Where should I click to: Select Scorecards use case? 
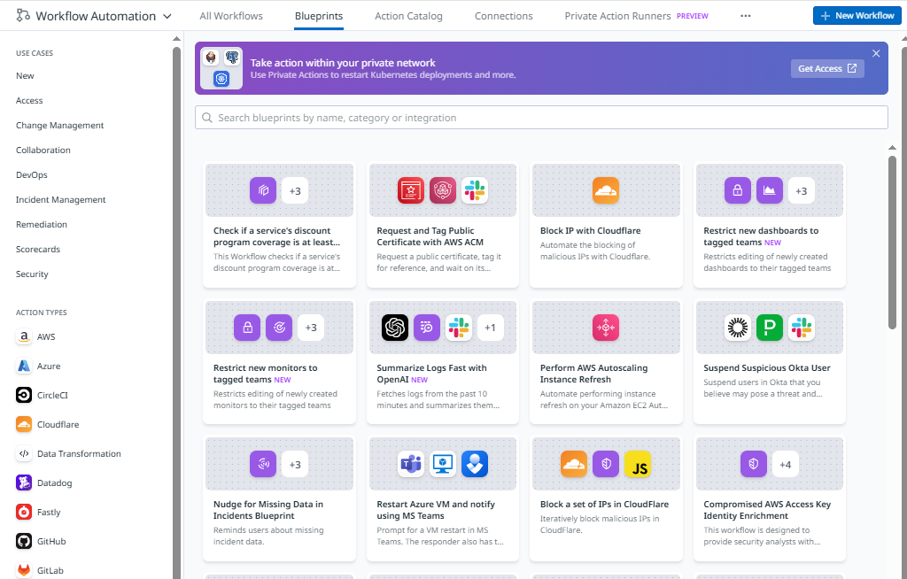37,250
